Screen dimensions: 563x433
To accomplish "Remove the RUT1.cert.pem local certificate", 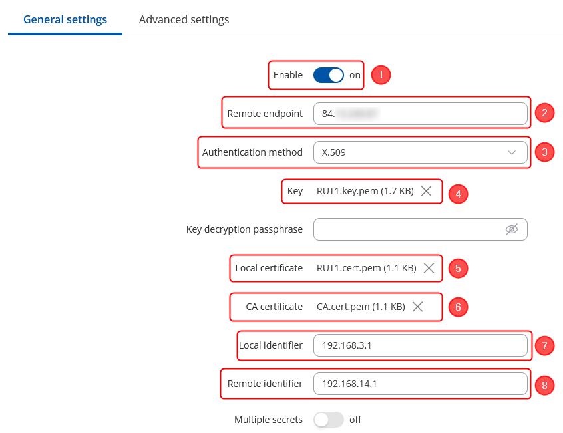I will tap(429, 268).
